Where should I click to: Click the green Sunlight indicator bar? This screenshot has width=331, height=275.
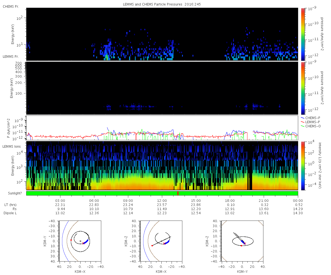point(162,193)
